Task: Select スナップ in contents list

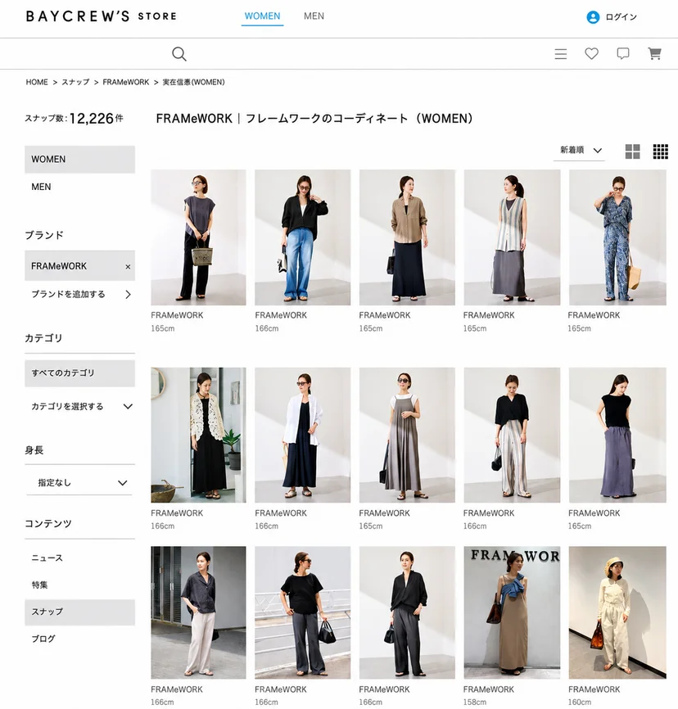Action: pyautogui.click(x=80, y=612)
